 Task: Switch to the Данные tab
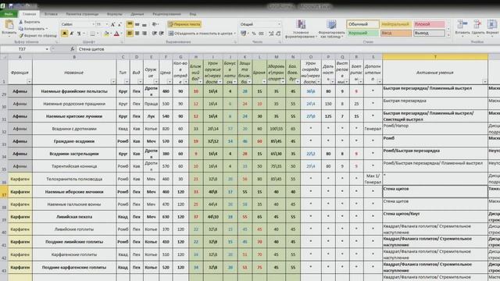coord(137,14)
